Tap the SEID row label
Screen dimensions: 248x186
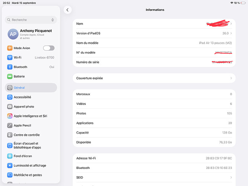coord(80,177)
